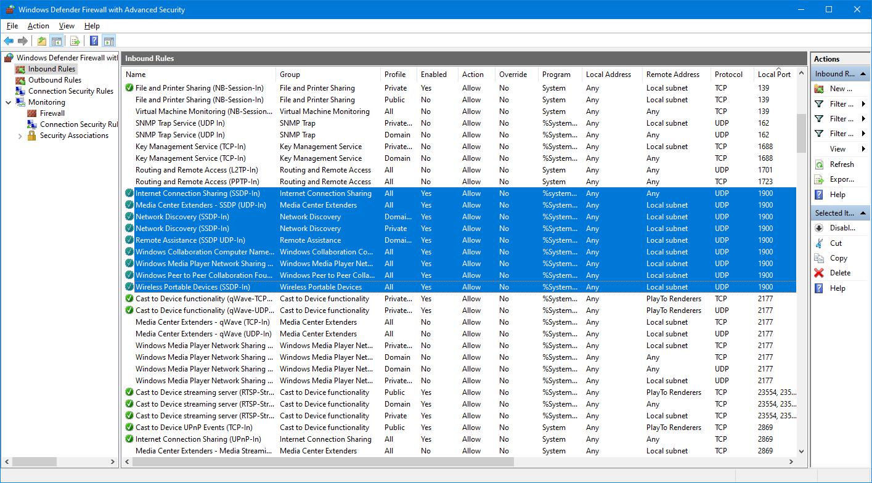Click Export List in Actions pane
The height and width of the screenshot is (483, 872).
pos(842,179)
